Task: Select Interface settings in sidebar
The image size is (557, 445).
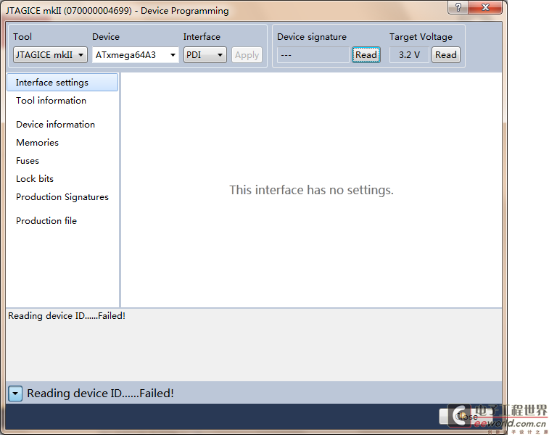Action: click(x=62, y=83)
